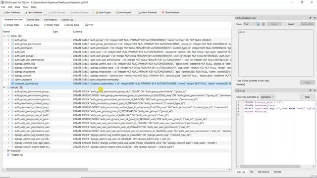Click the Revert Changes toolbar icon

[x=71, y=12]
